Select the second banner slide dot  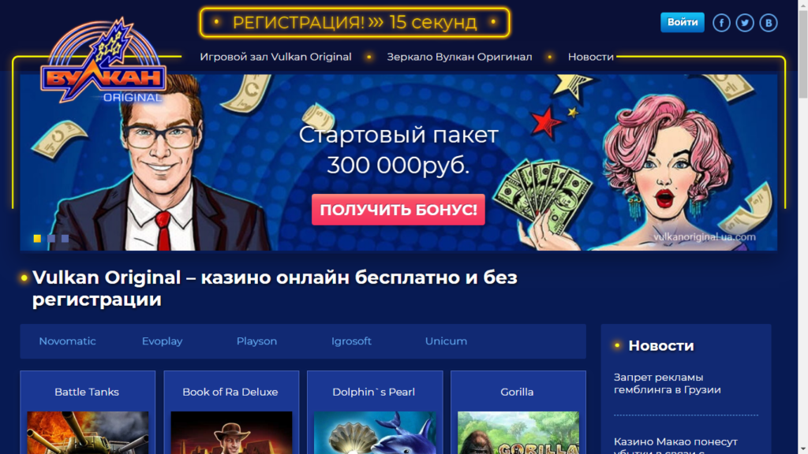point(51,238)
